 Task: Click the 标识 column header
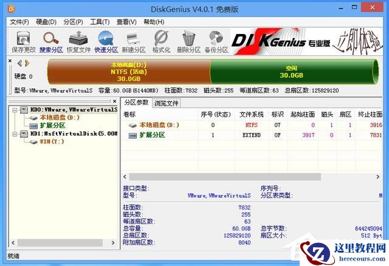278,115
